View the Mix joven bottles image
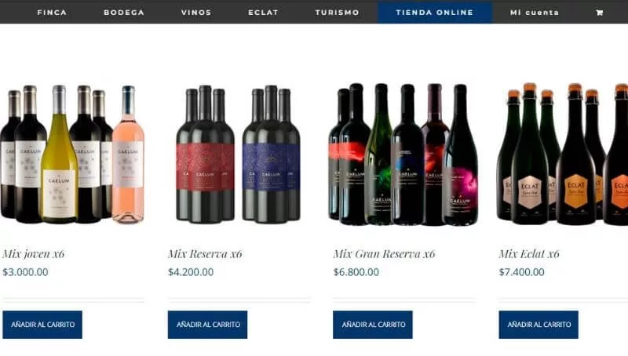628x356 pixels. (x=72, y=154)
